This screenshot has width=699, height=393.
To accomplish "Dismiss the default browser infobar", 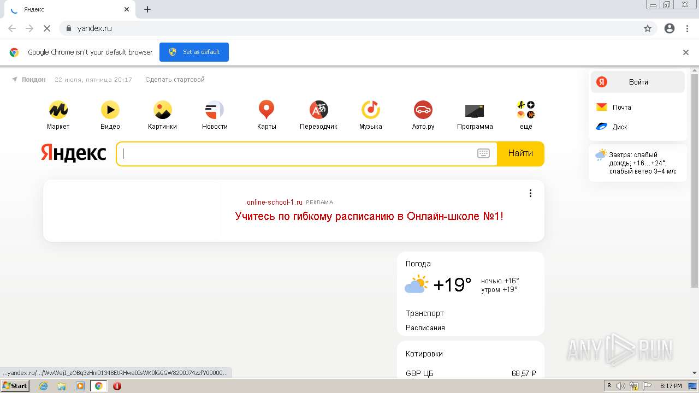I will pos(686,52).
